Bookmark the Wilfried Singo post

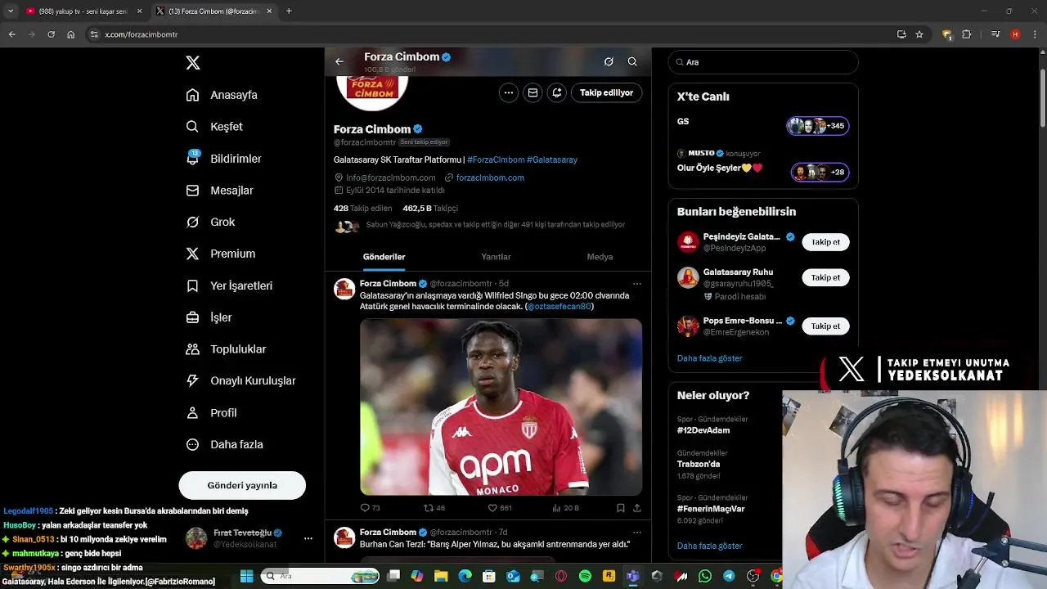[621, 508]
